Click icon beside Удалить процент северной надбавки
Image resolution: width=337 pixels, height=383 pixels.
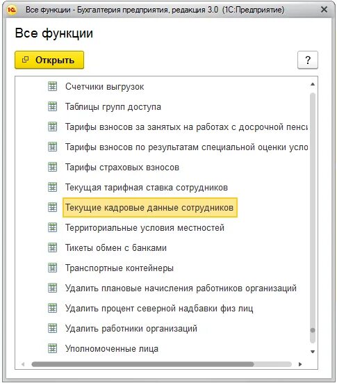point(52,308)
